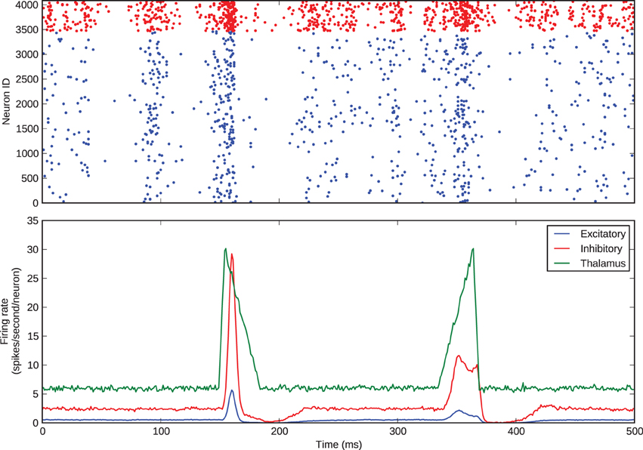Click the 5 tick on Firing rate axis
643x450 pixels.
(36, 394)
